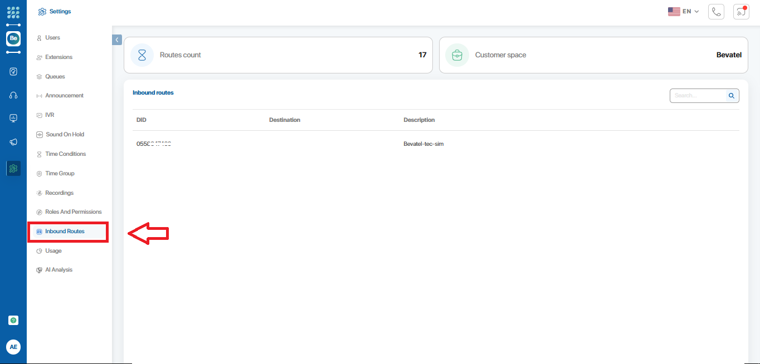Screen dimensions: 760x364
Task: Navigate to Roles And Permissions
Action: point(73,212)
